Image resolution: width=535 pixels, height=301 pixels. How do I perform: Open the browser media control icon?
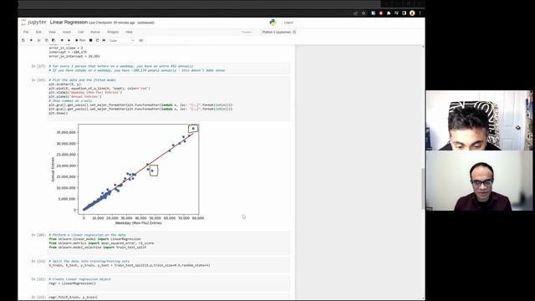point(396,13)
